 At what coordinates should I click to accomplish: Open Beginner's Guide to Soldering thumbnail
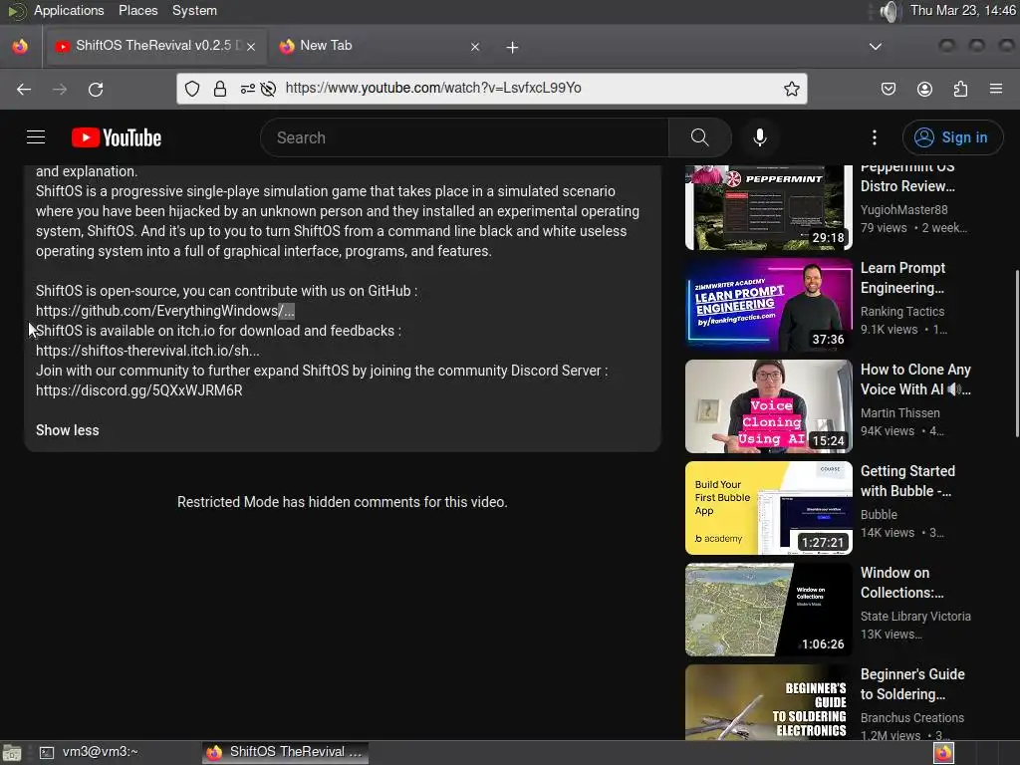768,702
